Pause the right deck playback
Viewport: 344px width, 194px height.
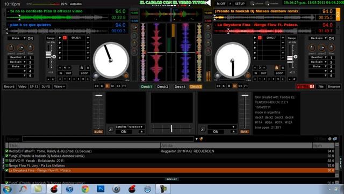229,86
